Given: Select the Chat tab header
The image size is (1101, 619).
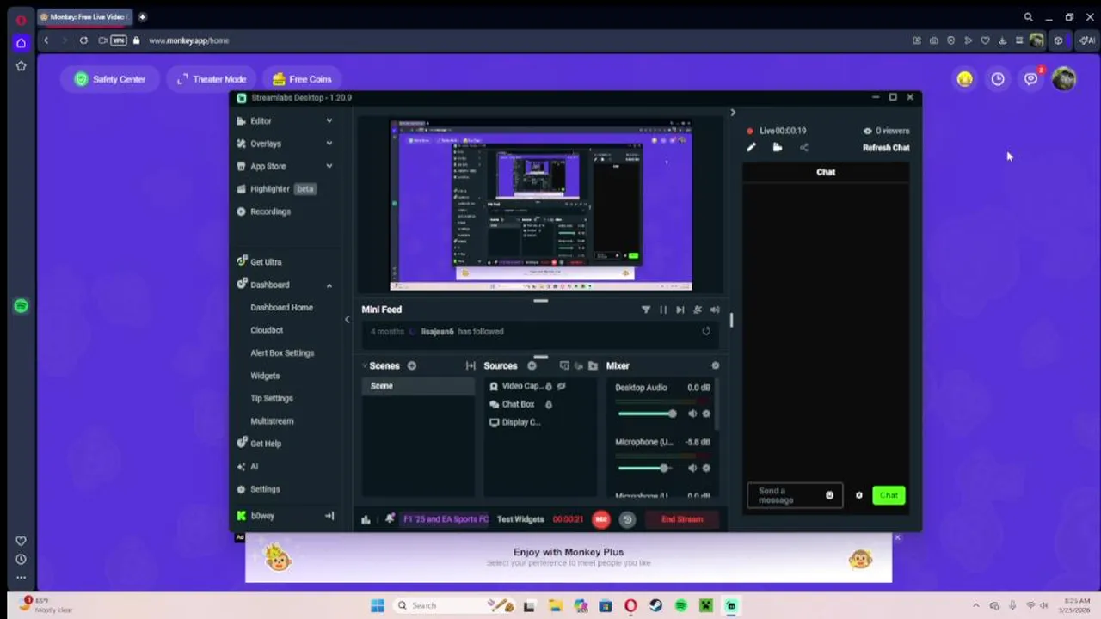Looking at the screenshot, I should click(826, 172).
